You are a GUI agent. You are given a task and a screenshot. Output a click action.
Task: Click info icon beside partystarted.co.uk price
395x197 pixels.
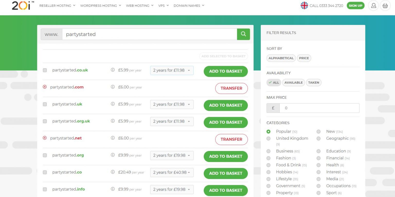point(113,70)
